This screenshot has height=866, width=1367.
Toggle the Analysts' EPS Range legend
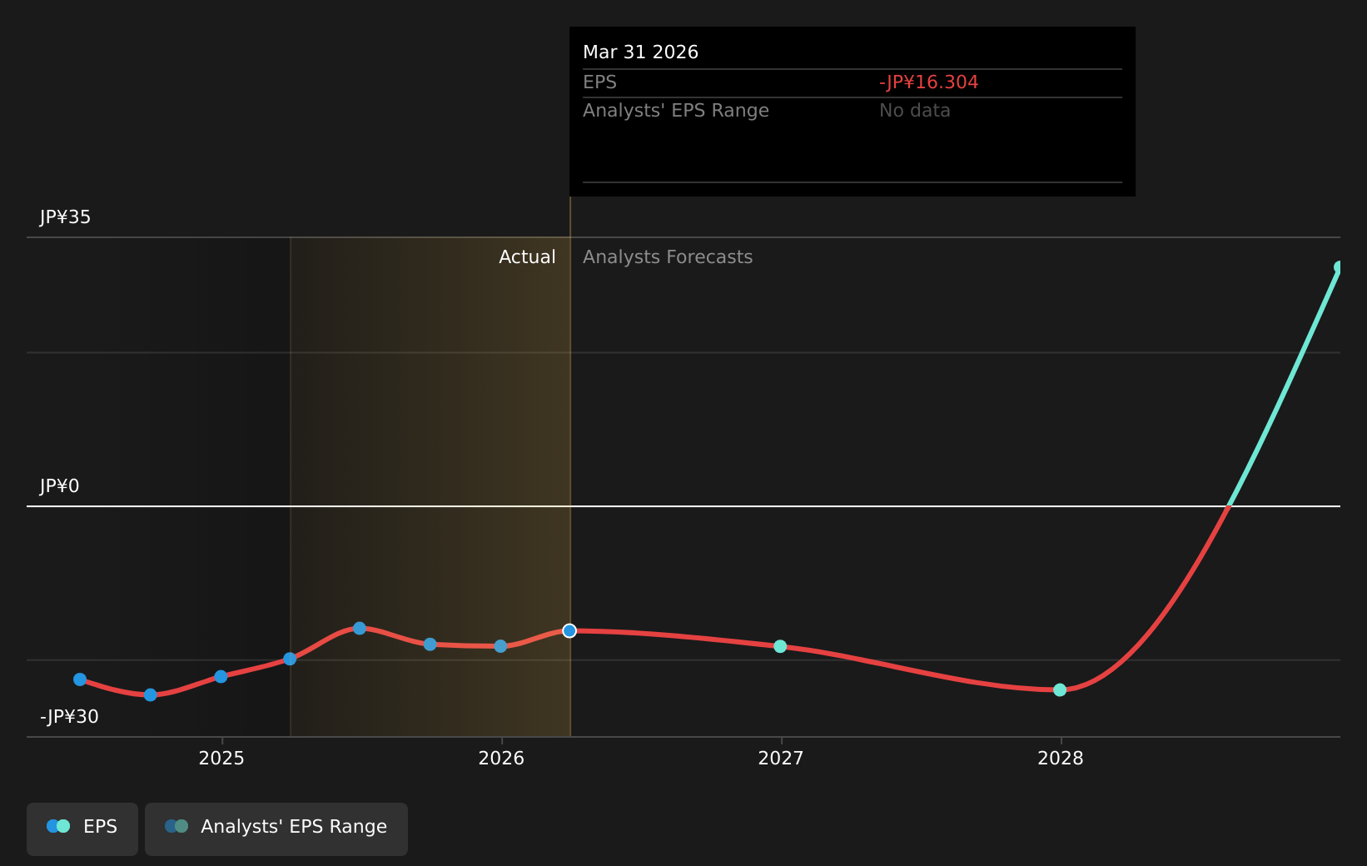[276, 829]
